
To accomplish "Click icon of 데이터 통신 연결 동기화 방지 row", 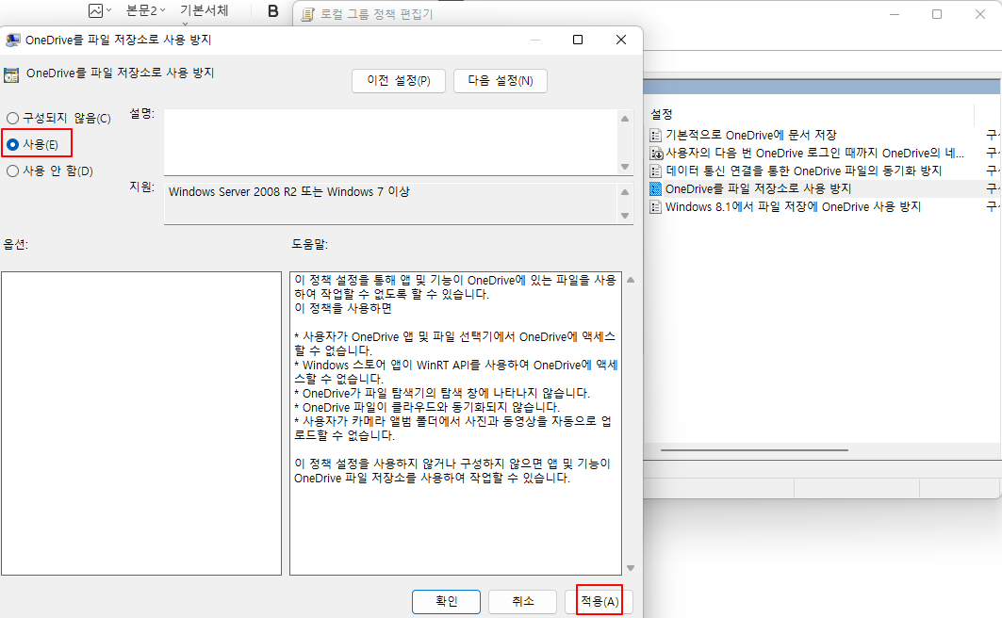I will [656, 171].
